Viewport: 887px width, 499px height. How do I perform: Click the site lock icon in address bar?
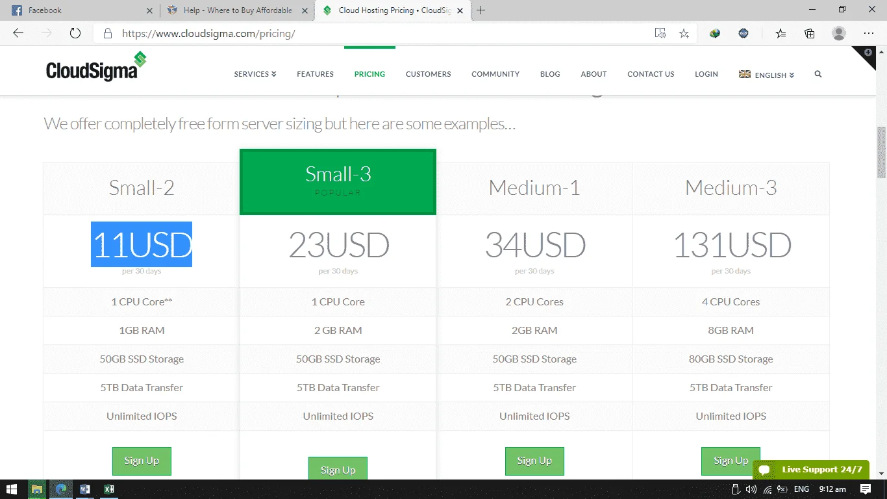pos(108,33)
